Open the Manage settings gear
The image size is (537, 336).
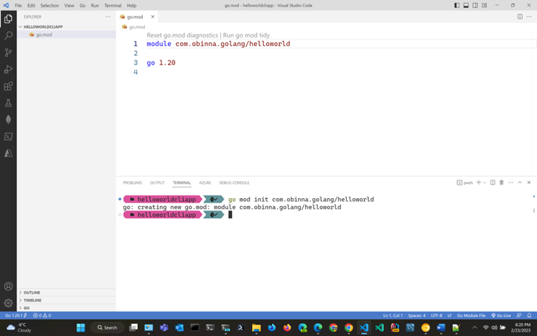tap(8, 303)
